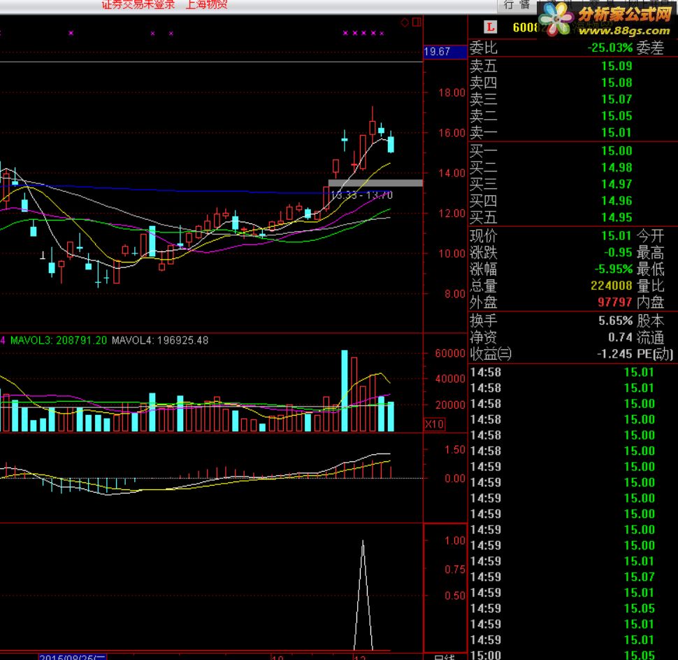Click the 14:59 tick row priced 15.07
The height and width of the screenshot is (660, 678).
tap(572, 577)
